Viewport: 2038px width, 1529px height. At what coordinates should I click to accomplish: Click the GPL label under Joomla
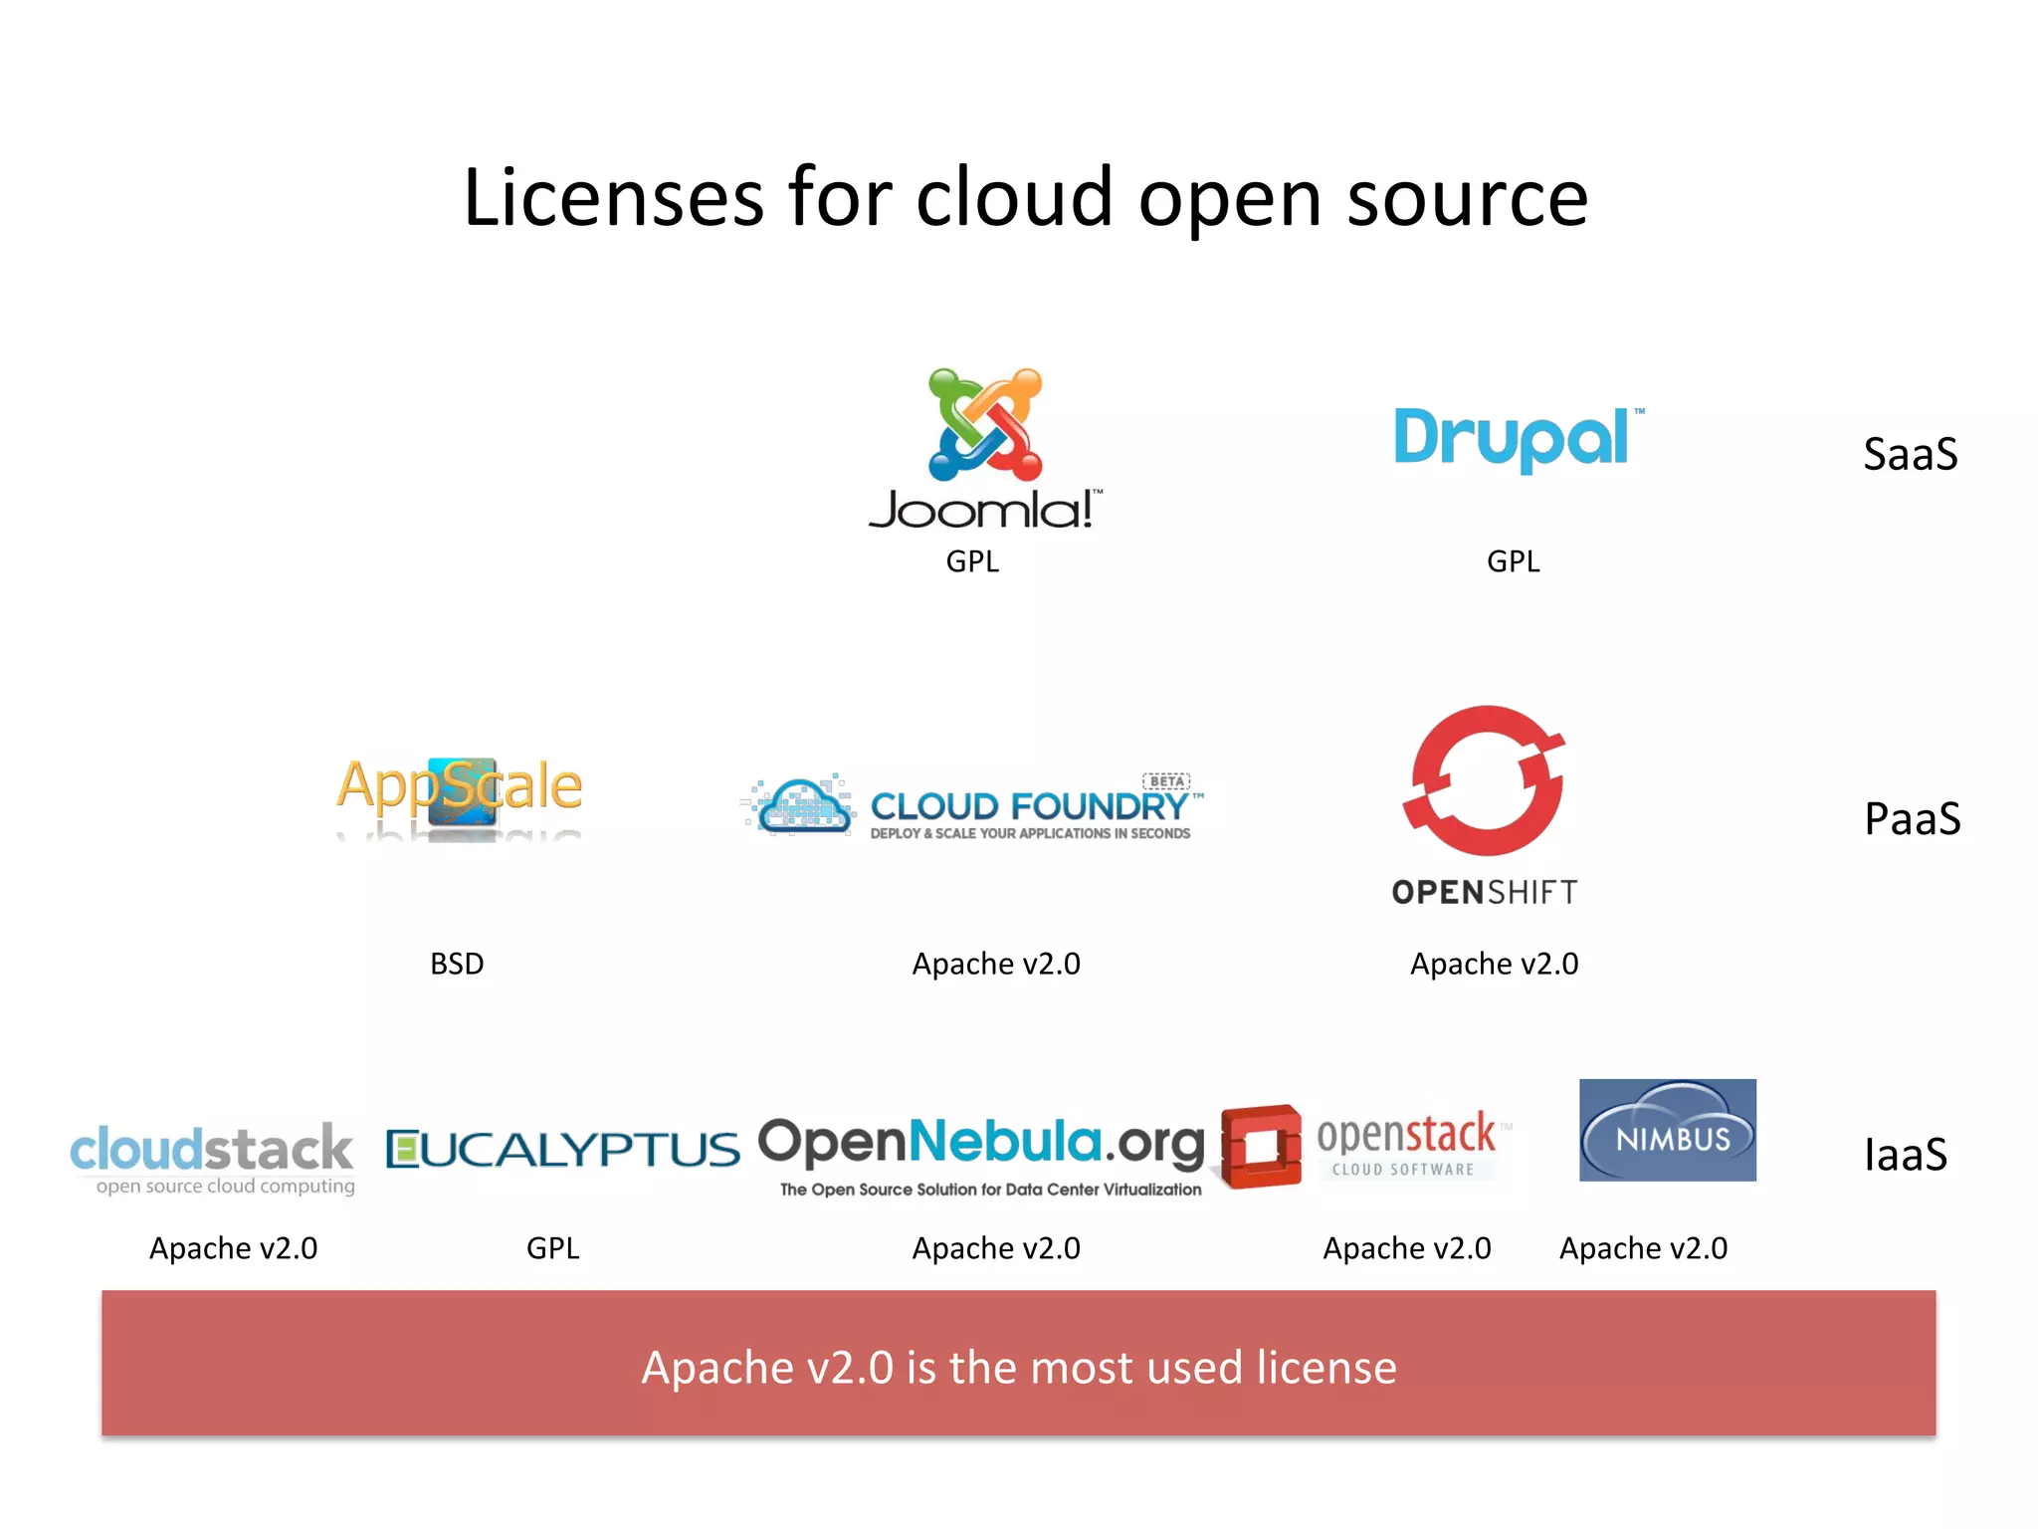[x=972, y=561]
